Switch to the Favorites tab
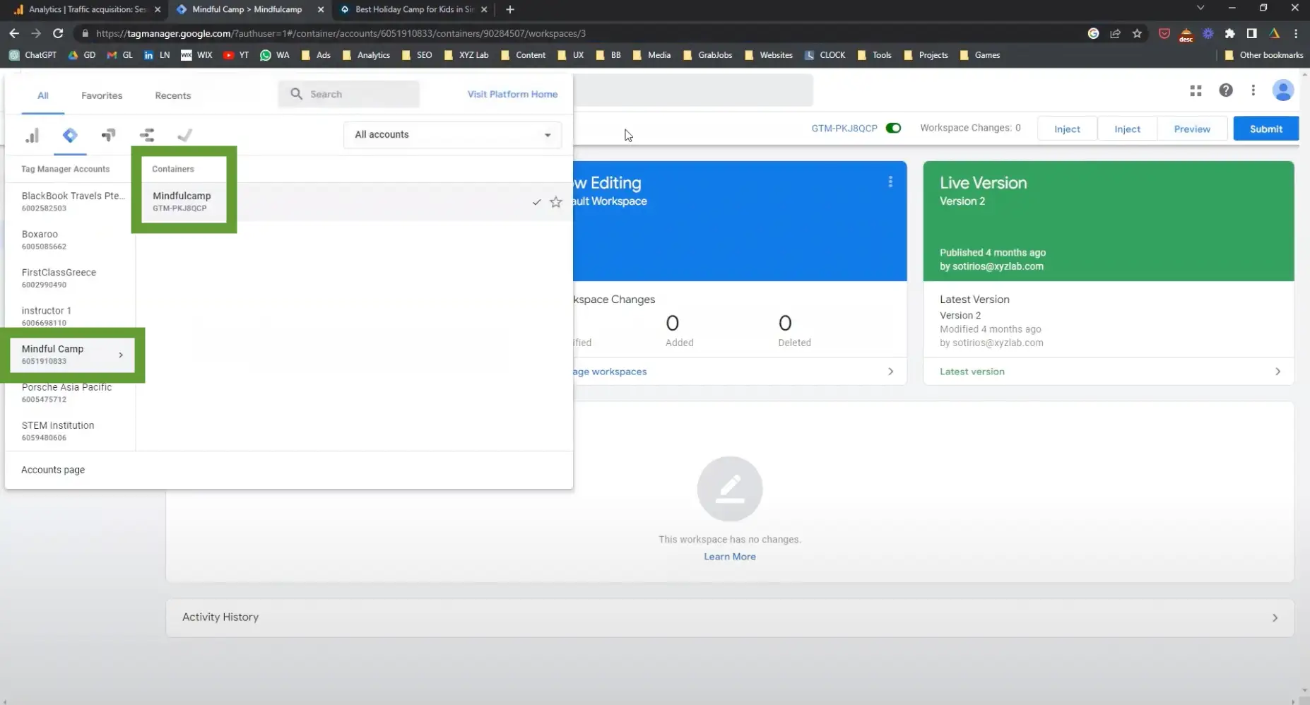Screen dimensions: 1310x705 pyautogui.click(x=102, y=95)
